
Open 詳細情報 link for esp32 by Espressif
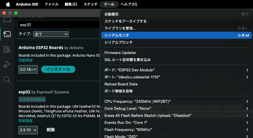[x=26, y=121]
